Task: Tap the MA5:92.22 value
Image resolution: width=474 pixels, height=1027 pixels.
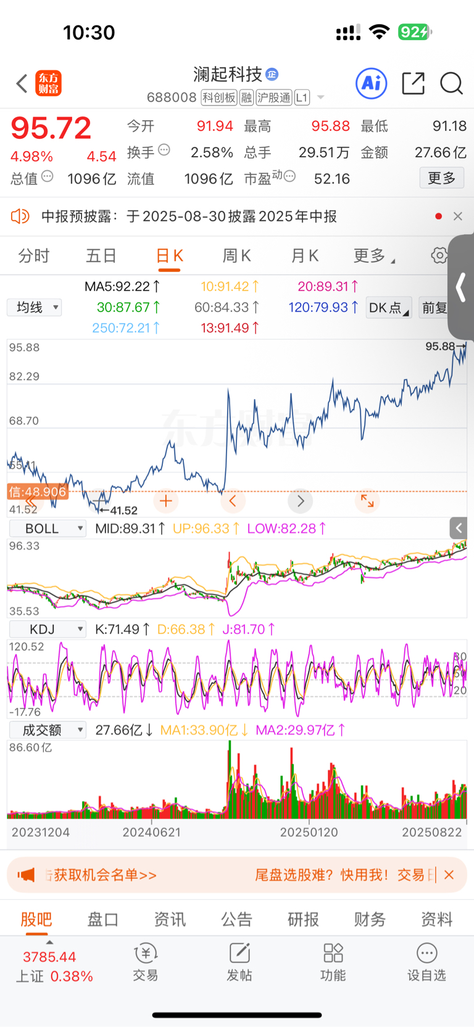Action: [x=122, y=286]
